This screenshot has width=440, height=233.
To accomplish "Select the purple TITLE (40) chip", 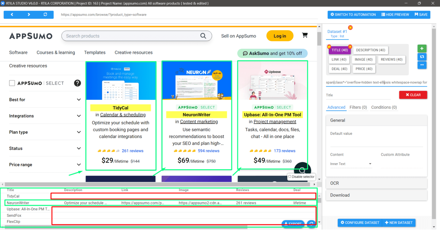I will (x=340, y=50).
